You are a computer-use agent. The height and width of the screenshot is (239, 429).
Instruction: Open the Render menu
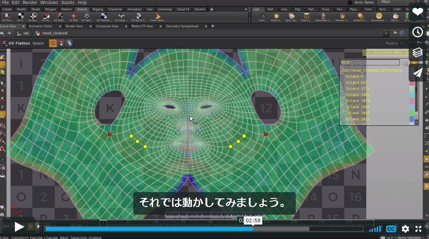[30, 2]
